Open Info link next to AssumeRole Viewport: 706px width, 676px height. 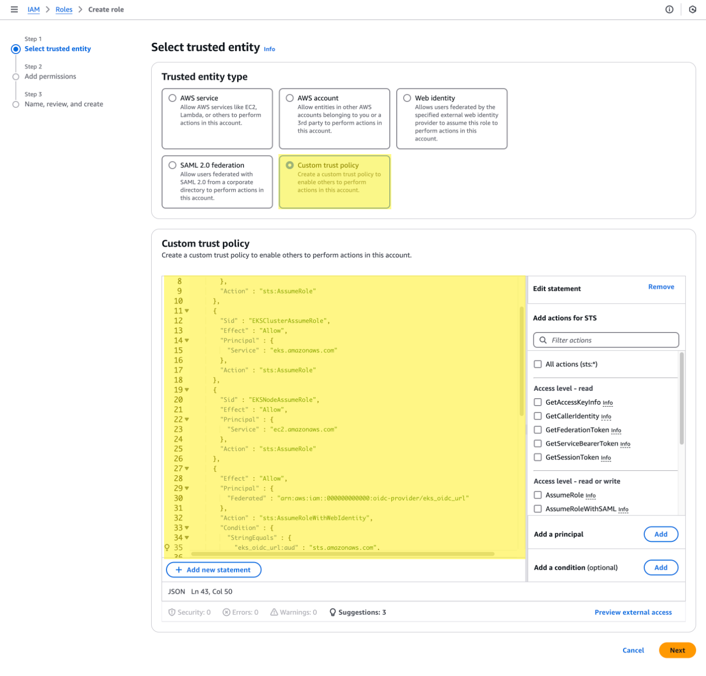click(x=591, y=496)
